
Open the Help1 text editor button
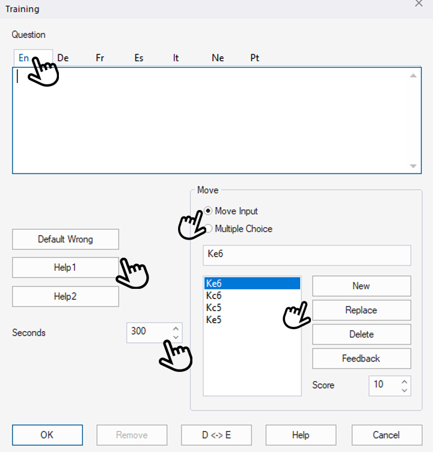point(66,268)
